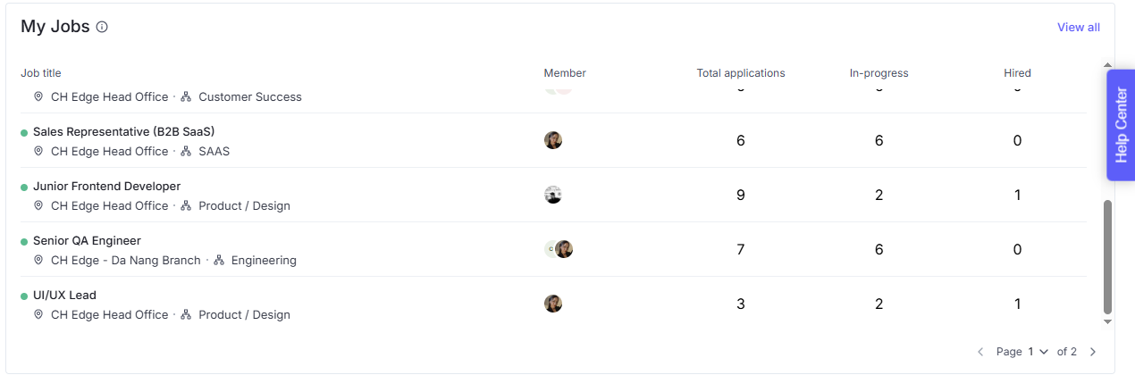The image size is (1135, 375).
Task: Go to previous page arrow
Action: [980, 352]
